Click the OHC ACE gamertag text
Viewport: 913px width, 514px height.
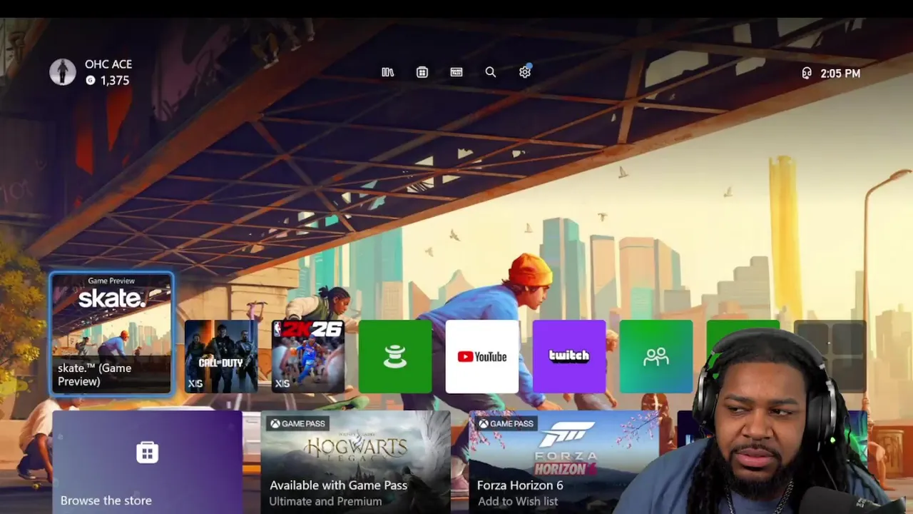pos(108,64)
